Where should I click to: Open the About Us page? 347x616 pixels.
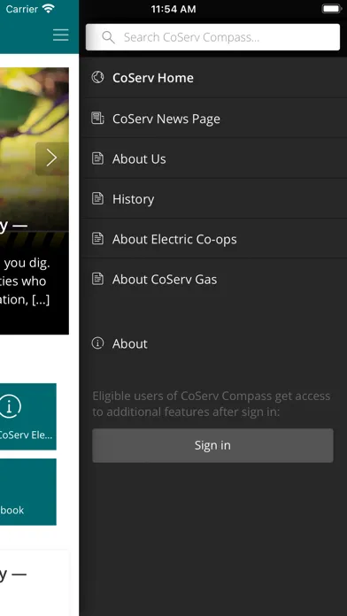213,158
